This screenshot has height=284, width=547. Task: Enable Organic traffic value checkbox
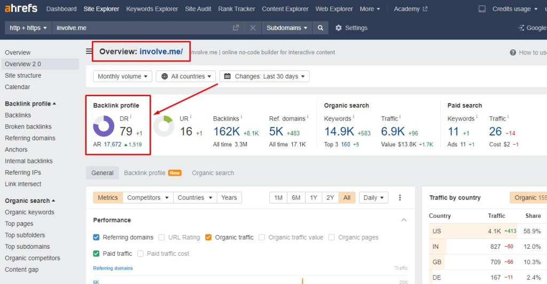pos(262,238)
